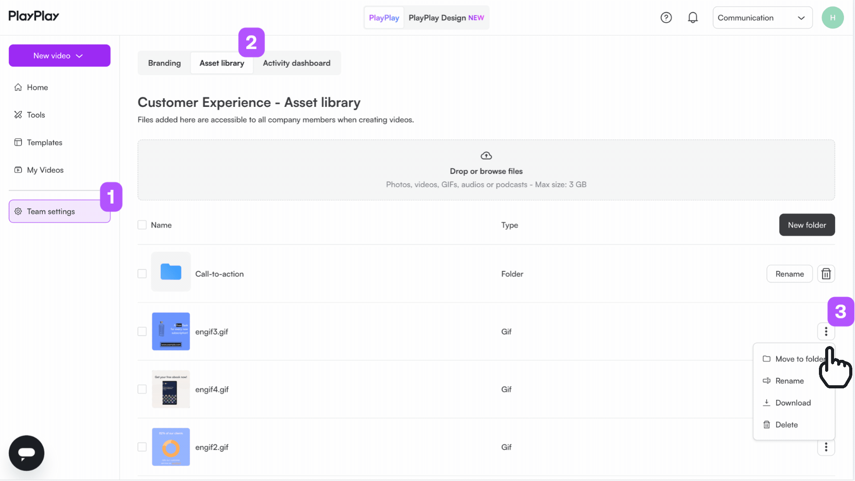Screen dimensions: 855x481
Task: Select the PlayPlay Design tab
Action: (x=446, y=18)
